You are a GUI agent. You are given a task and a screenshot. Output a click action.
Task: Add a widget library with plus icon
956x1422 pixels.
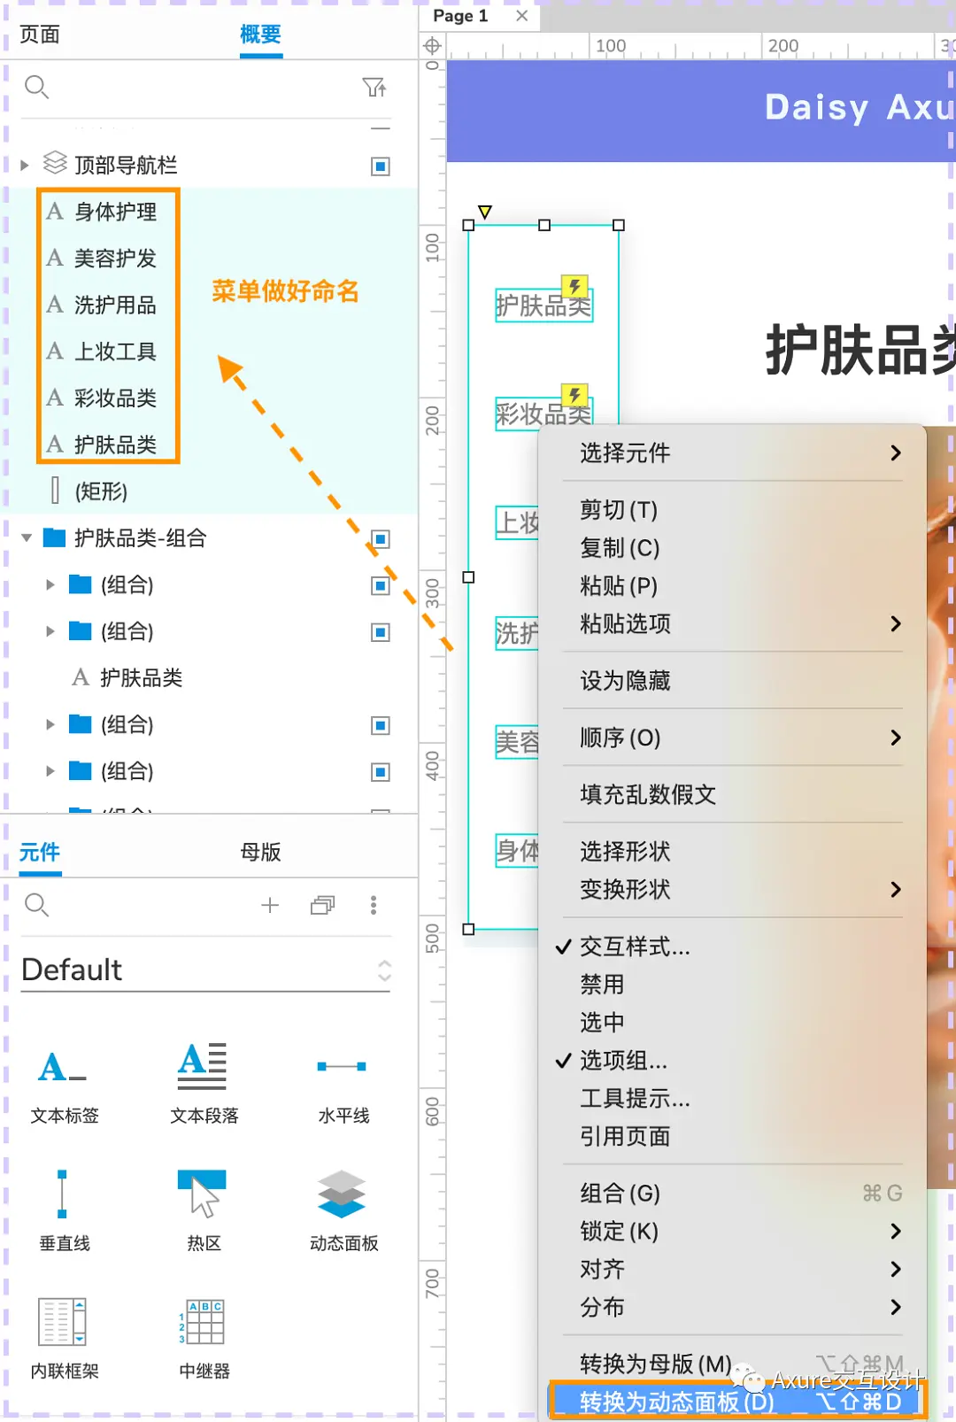tap(270, 905)
